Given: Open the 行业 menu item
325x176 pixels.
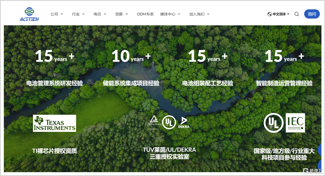Looking at the screenshot, I should pos(76,14).
